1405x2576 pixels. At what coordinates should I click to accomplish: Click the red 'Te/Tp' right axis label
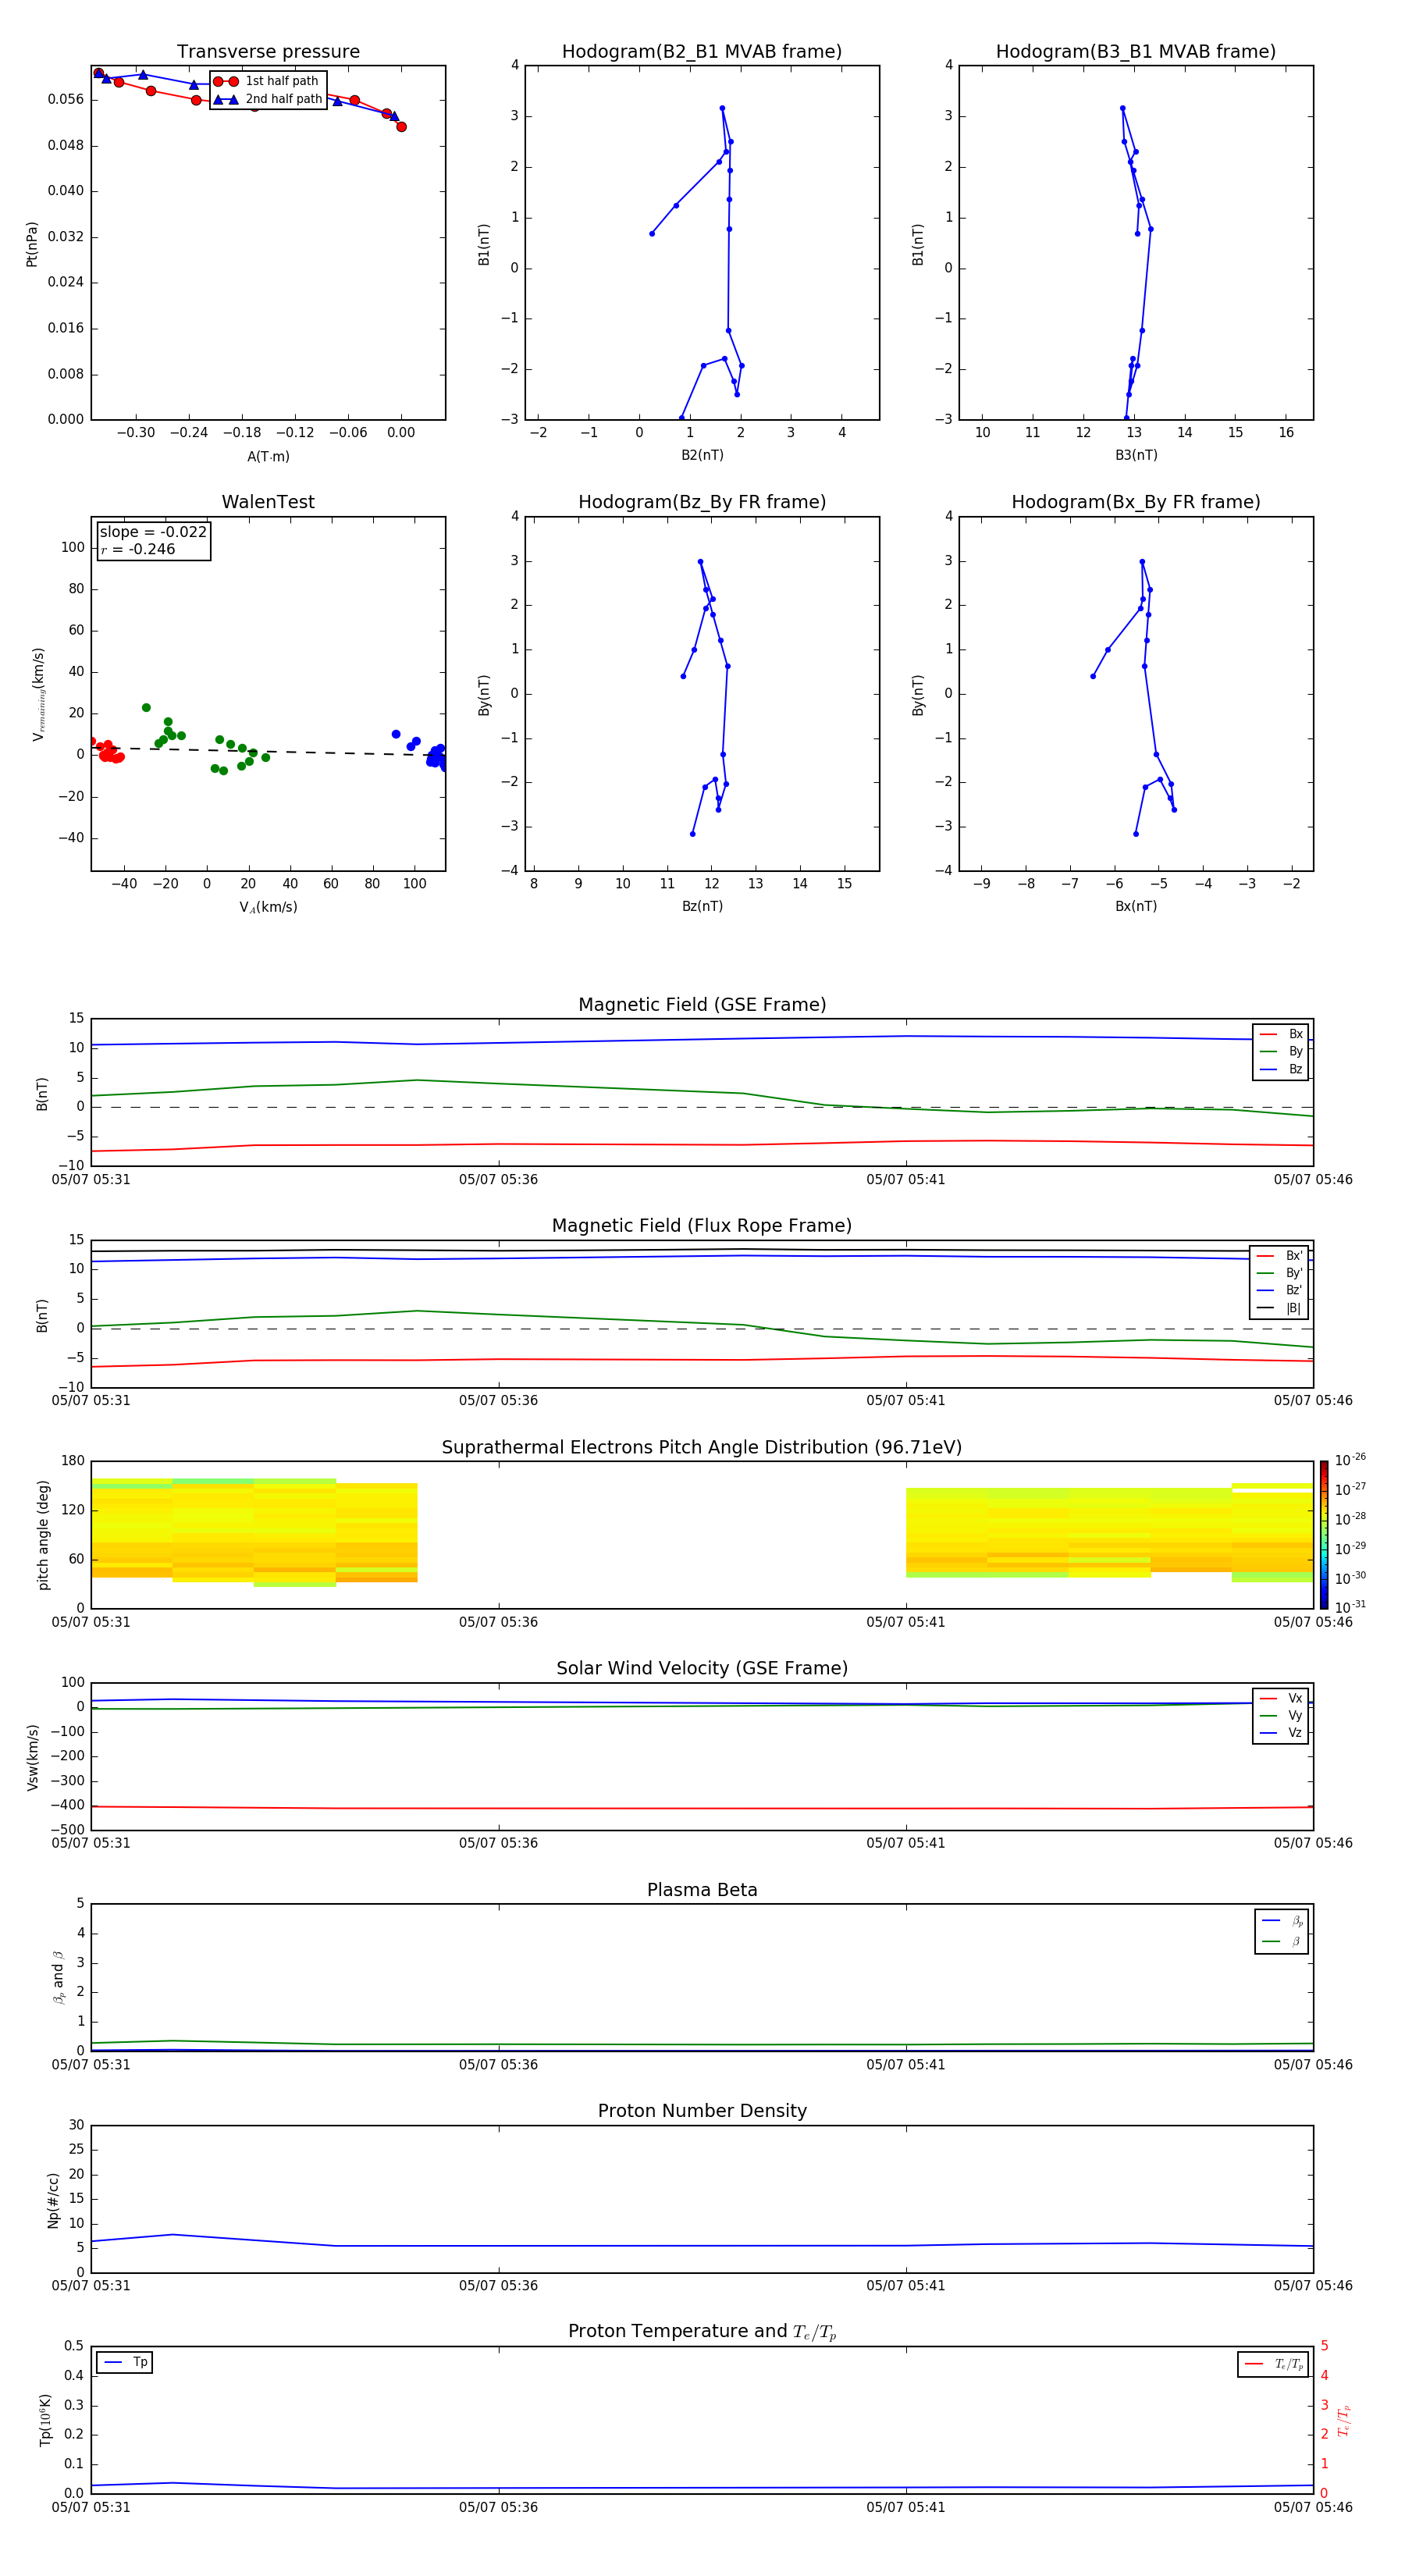pyautogui.click(x=1343, y=2421)
